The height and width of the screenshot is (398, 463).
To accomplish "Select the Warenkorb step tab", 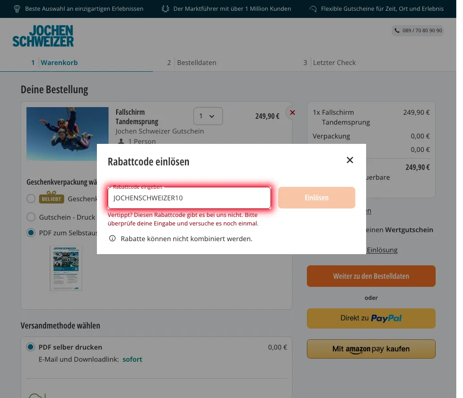I will pyautogui.click(x=55, y=63).
